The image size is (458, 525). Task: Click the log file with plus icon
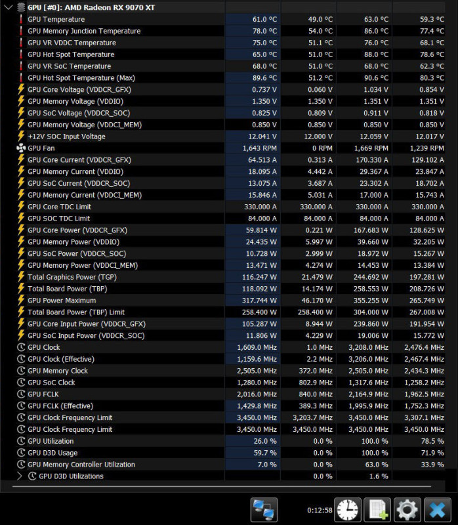point(378,510)
